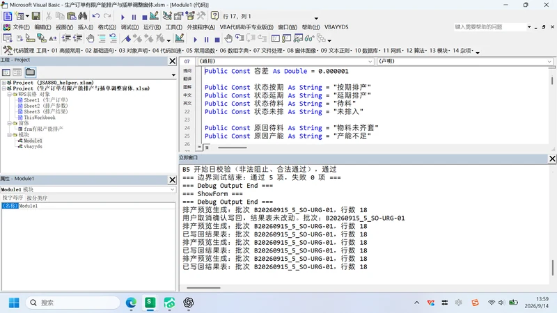This screenshot has height=313, width=557.
Task: Collapse the WPS表格 对象 folder
Action: click(x=10, y=95)
